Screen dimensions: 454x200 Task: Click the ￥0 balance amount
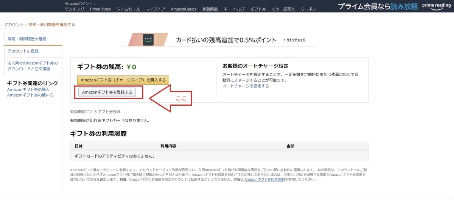131,67
